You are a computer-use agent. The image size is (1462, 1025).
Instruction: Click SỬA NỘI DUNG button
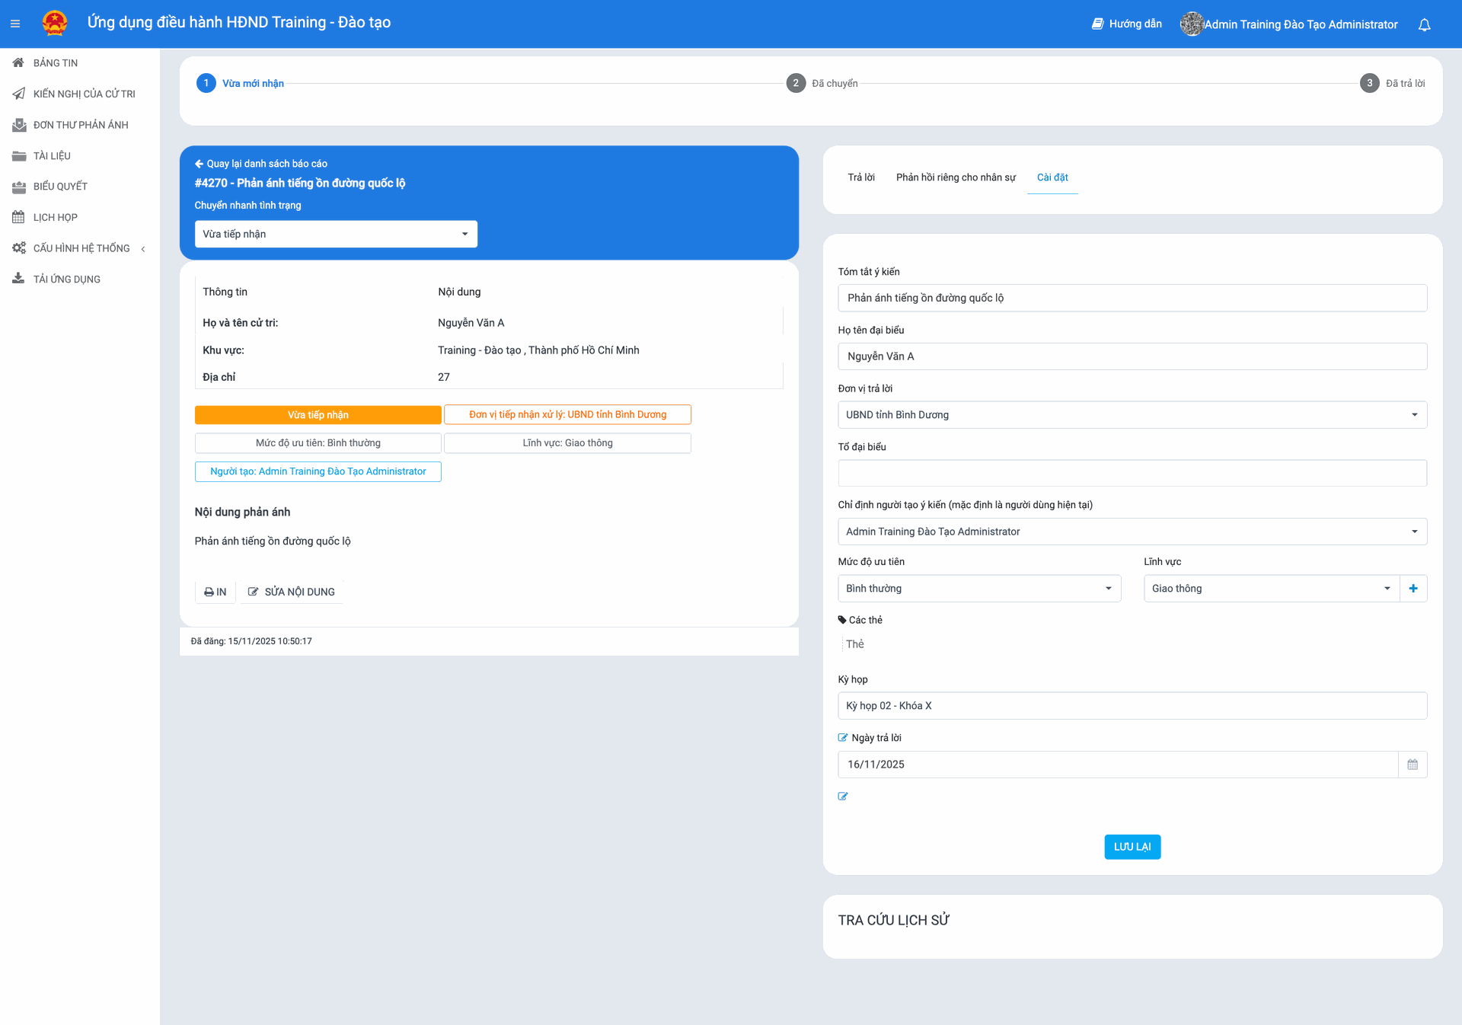[292, 592]
